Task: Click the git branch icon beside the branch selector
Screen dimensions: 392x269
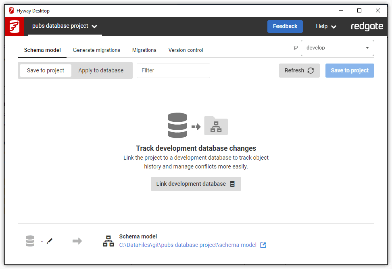Action: pyautogui.click(x=296, y=48)
